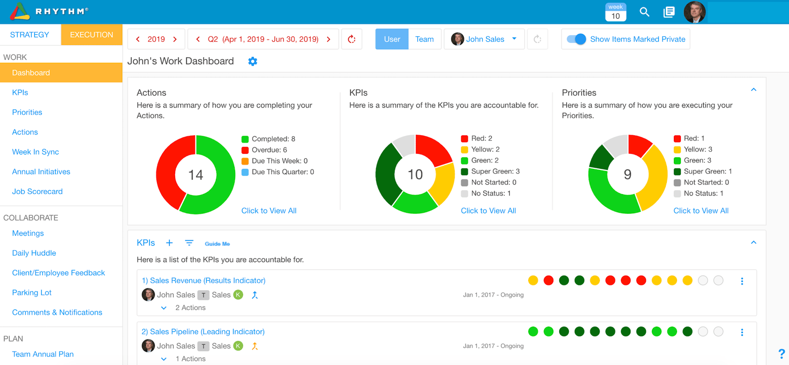Expand the 2 Actions under Sales Revenue

click(184, 308)
